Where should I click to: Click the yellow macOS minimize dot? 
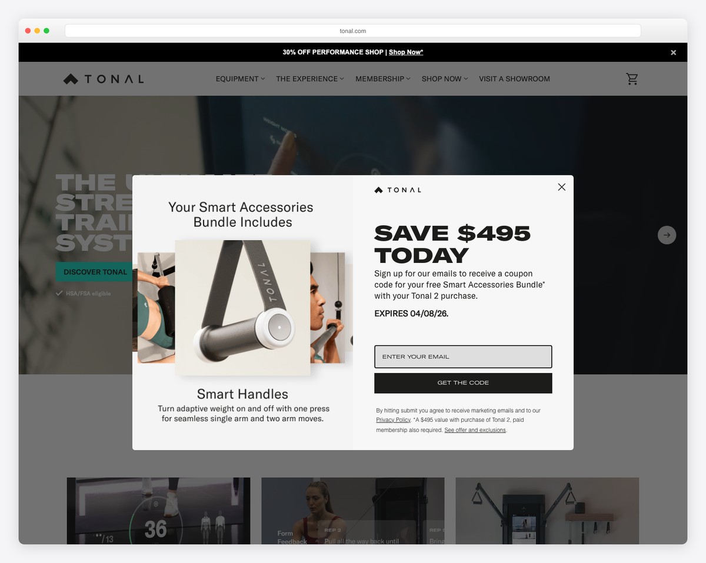click(37, 31)
